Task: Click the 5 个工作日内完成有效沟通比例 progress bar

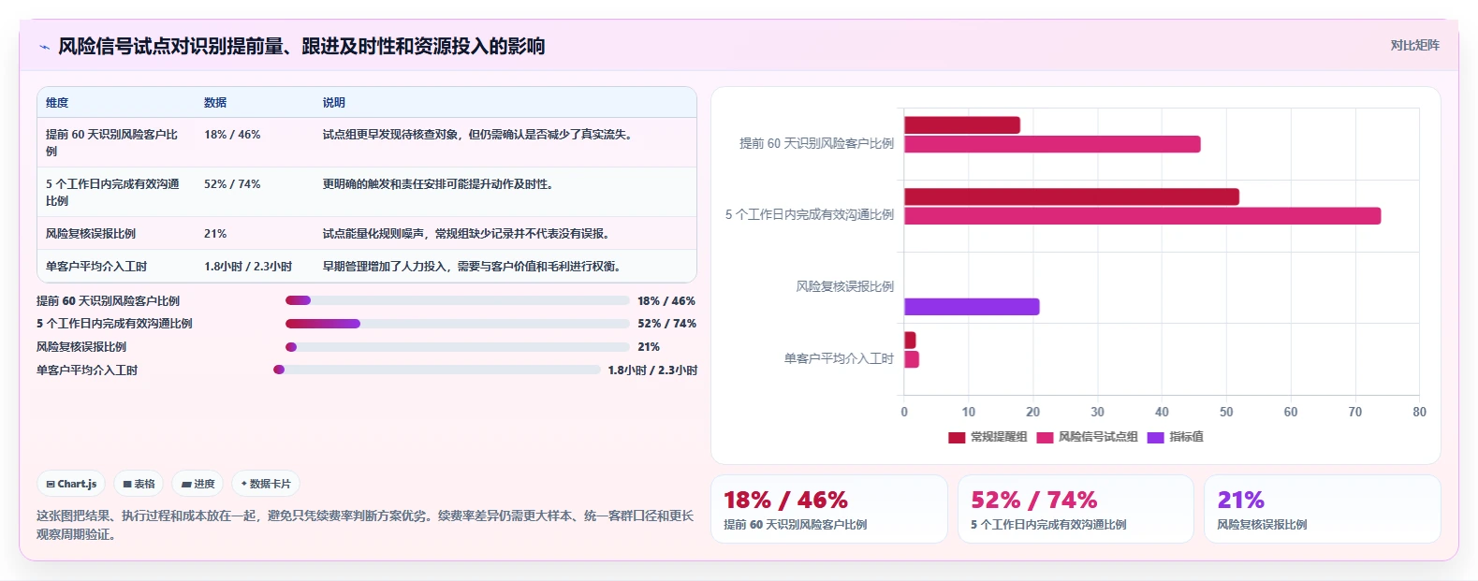Action: click(x=457, y=324)
